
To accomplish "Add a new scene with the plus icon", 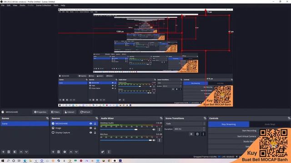I will tap(3, 152).
